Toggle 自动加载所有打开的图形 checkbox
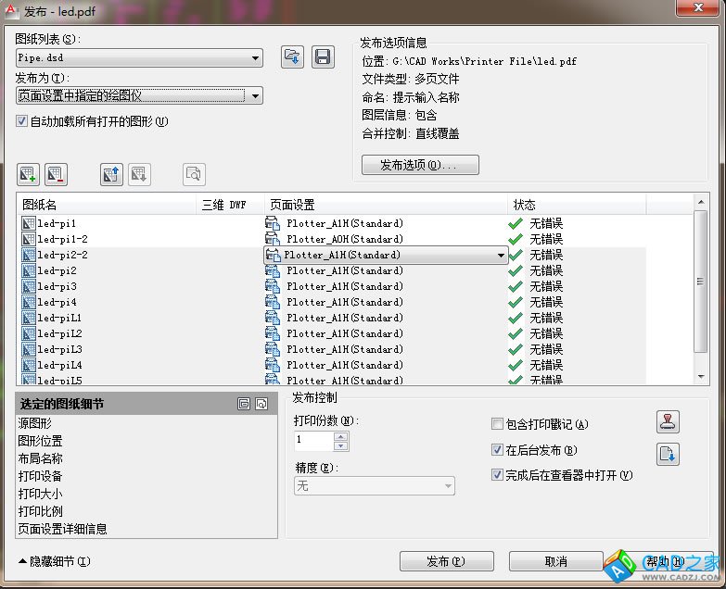Image resolution: width=726 pixels, height=589 pixels. click(x=22, y=121)
